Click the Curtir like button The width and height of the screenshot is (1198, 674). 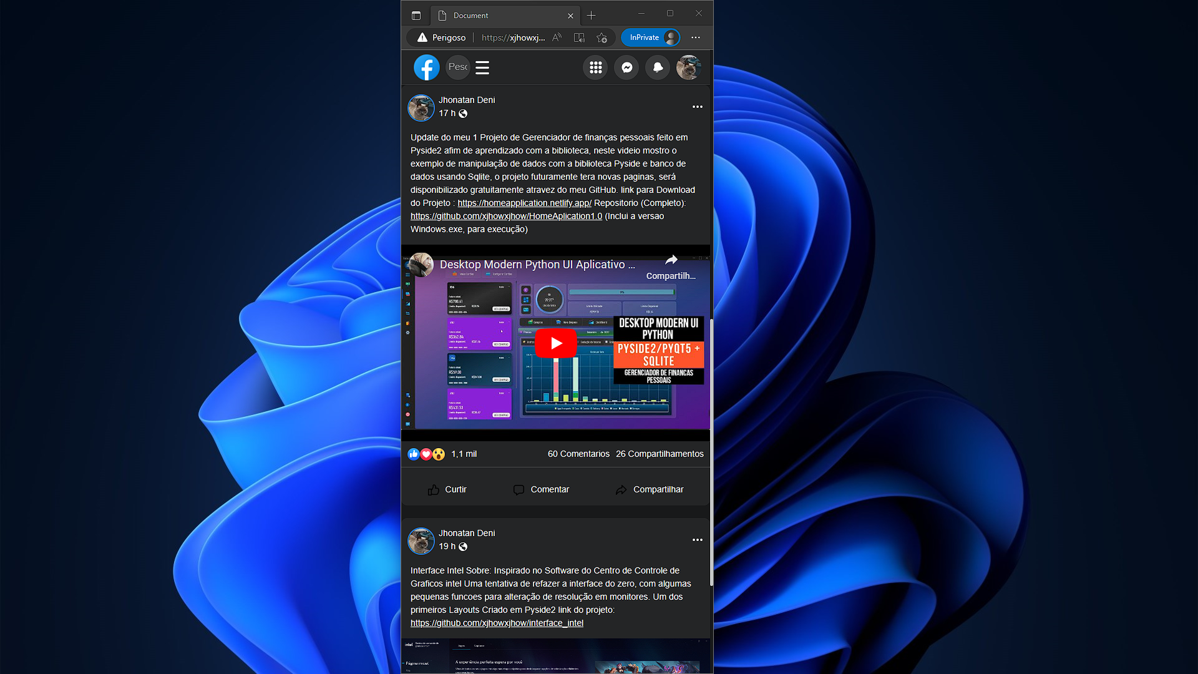coord(447,489)
